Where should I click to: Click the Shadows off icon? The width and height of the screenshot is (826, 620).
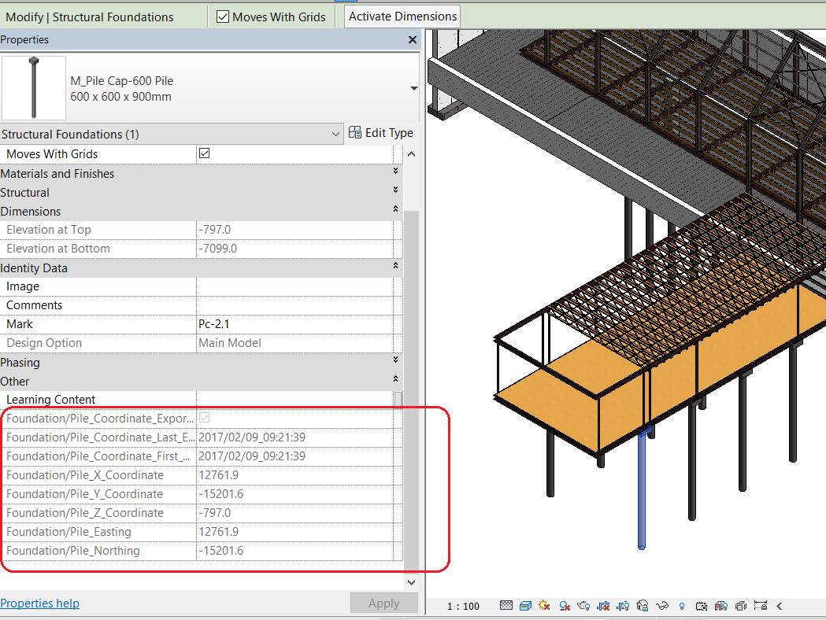tap(564, 606)
